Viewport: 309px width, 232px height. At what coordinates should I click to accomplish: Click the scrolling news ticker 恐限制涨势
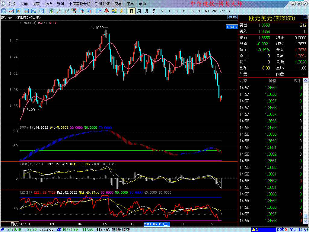click(x=122, y=230)
